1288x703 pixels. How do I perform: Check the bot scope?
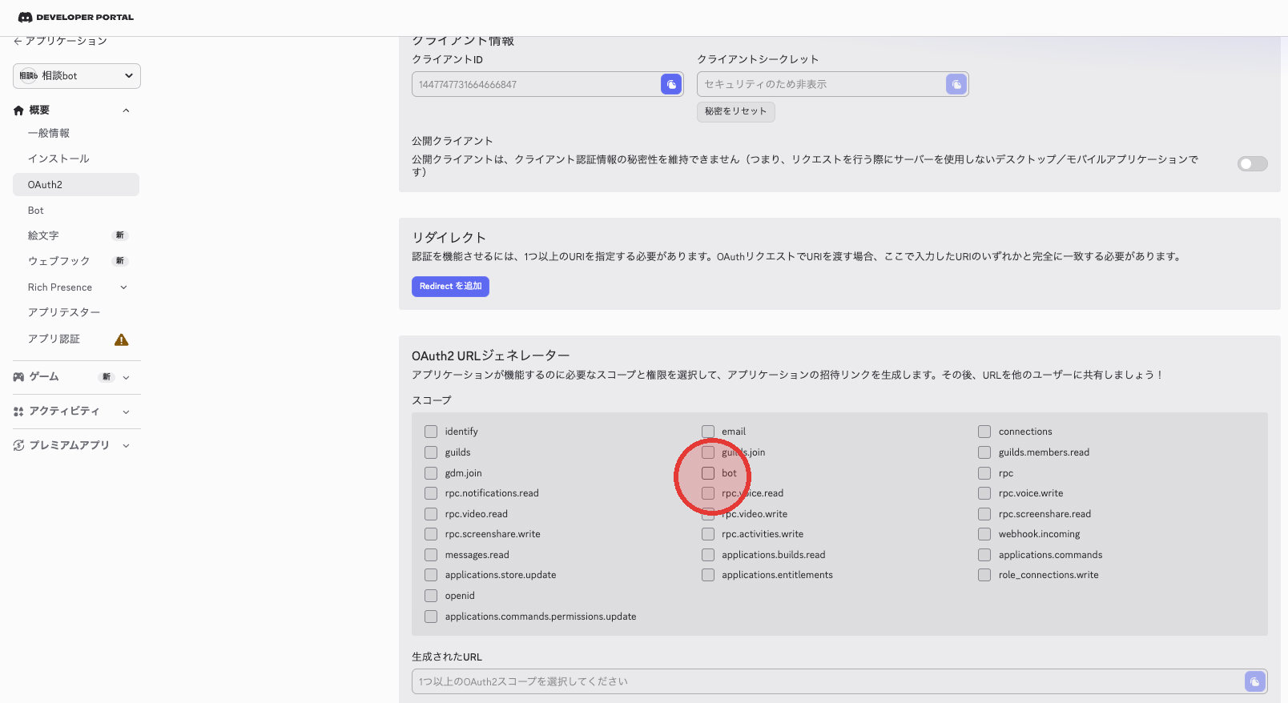tap(708, 473)
